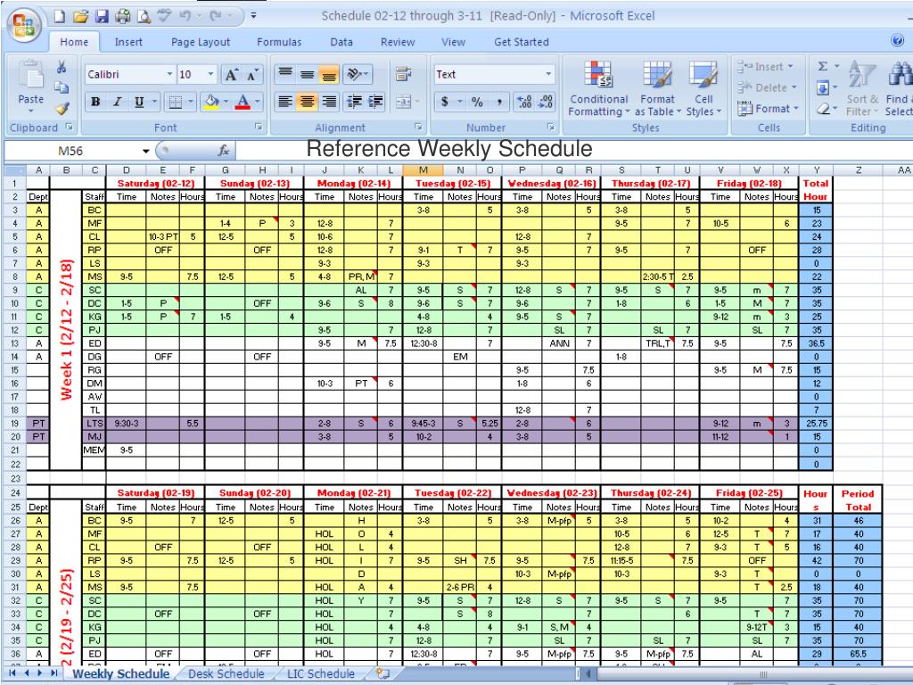Screen dimensions: 913x685
Task: Open the Excel Help question mark
Action: (x=898, y=39)
